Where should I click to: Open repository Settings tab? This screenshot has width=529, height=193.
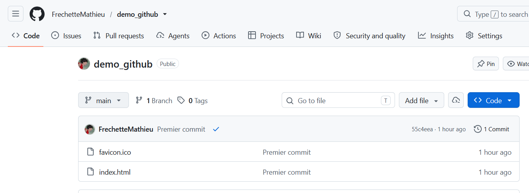point(484,36)
